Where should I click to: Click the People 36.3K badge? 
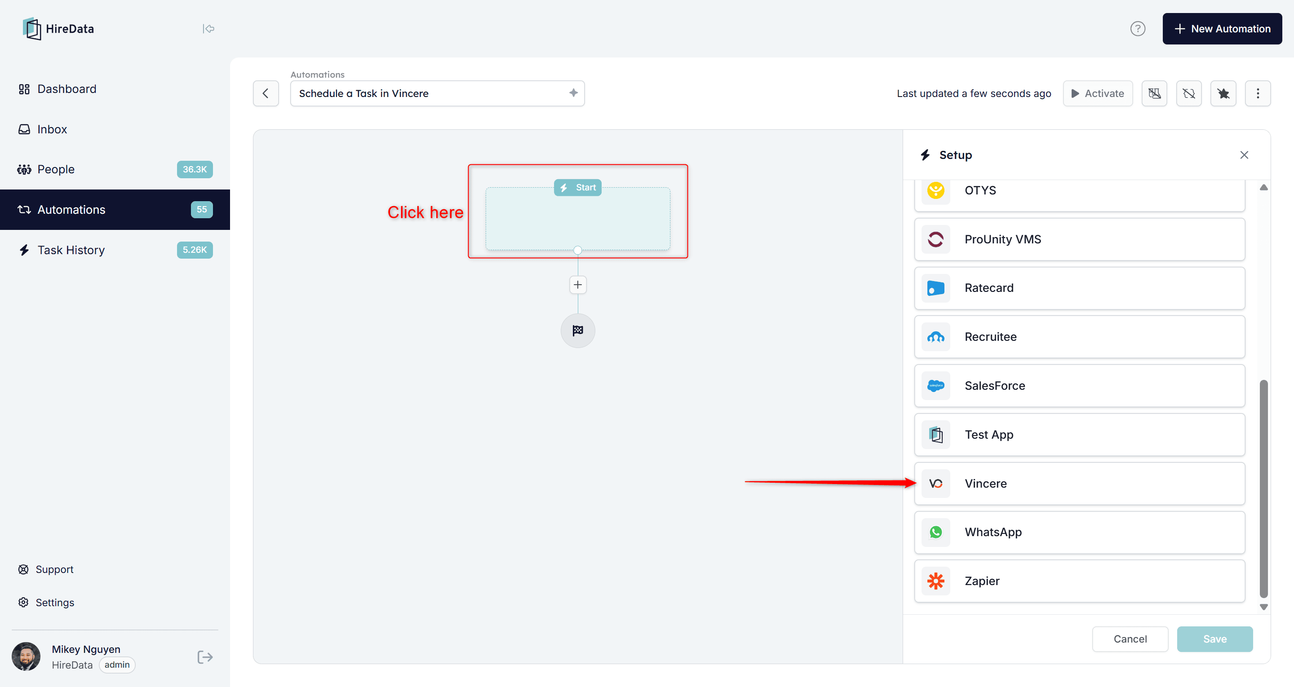tap(195, 169)
